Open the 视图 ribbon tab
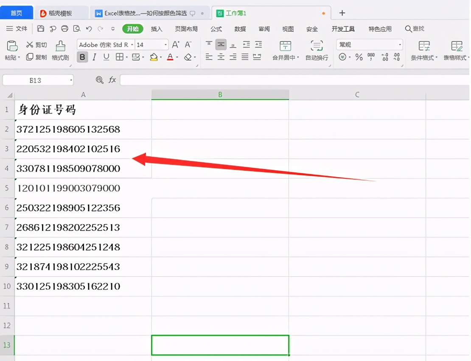The height and width of the screenshot is (361, 471). 288,29
